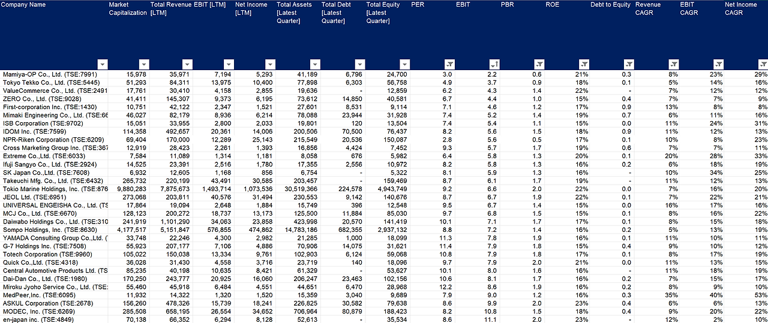
Task: Select the "Mamiya-OP Co., Ltd. (TSE:7991)" cell
Action: point(54,74)
